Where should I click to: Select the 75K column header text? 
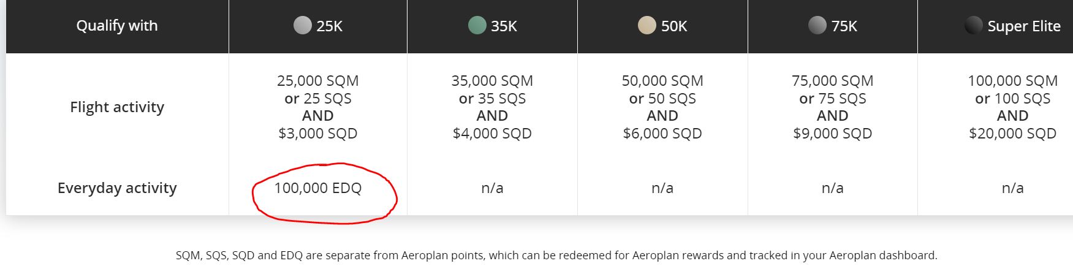point(844,26)
